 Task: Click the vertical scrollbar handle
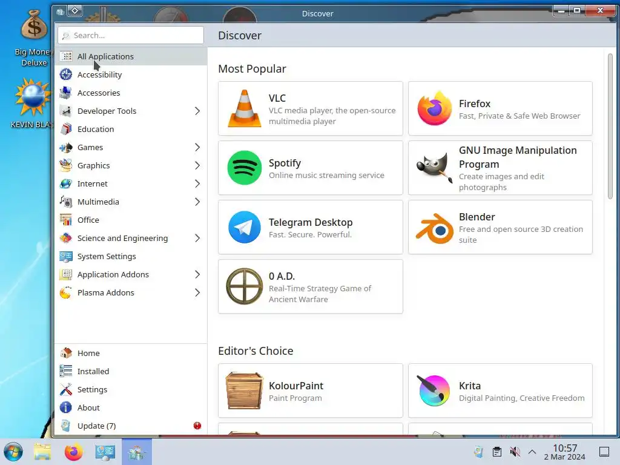coord(610,127)
